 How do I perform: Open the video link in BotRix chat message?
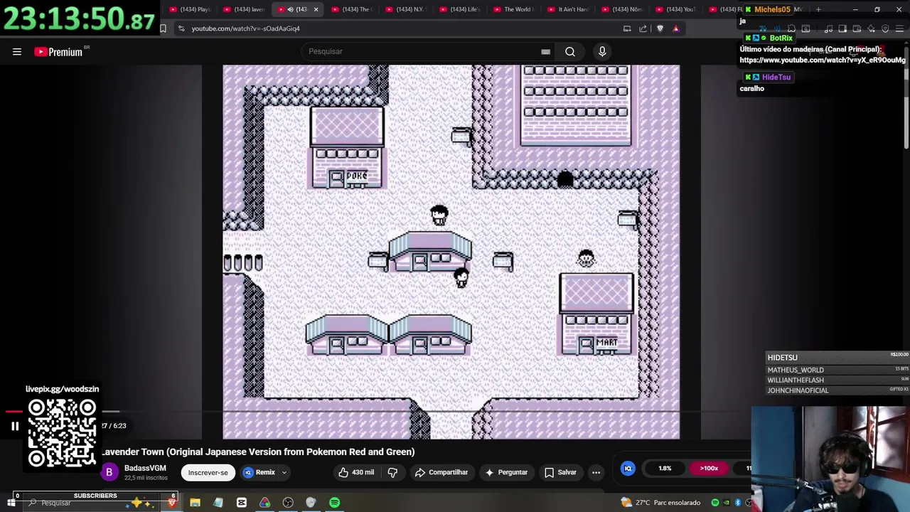823,60
